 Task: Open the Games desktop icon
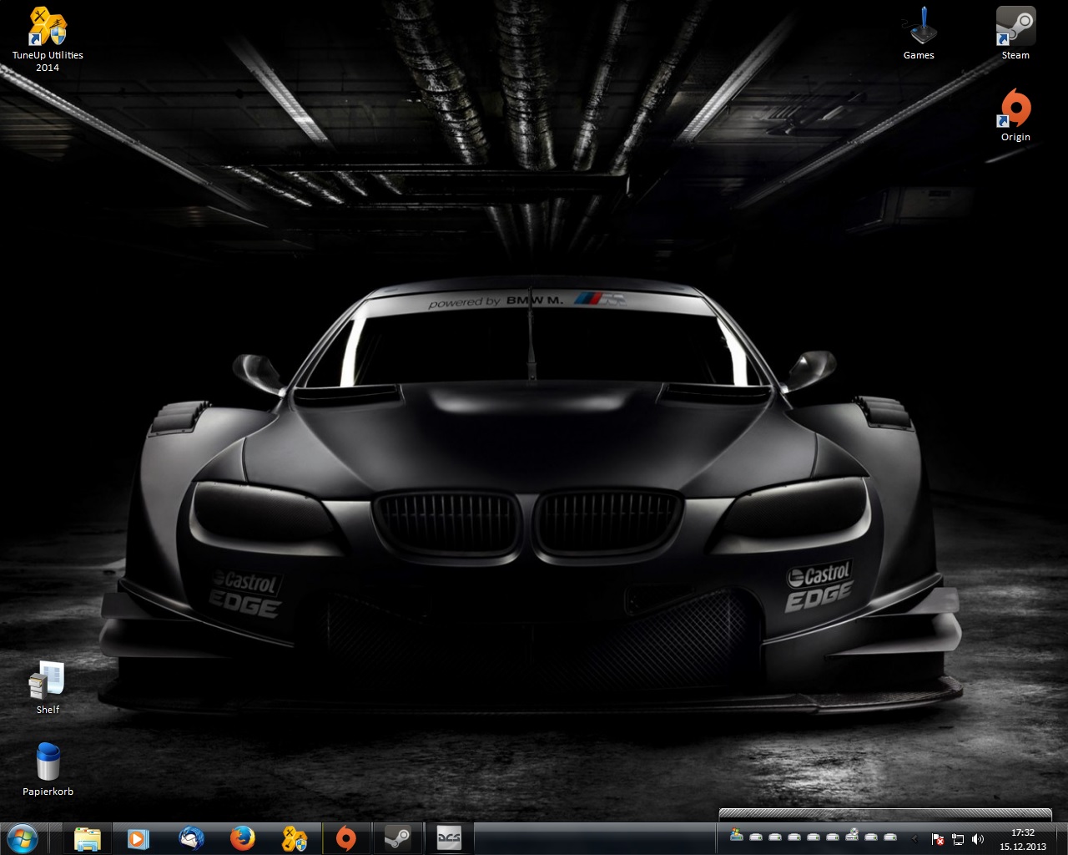(x=919, y=33)
